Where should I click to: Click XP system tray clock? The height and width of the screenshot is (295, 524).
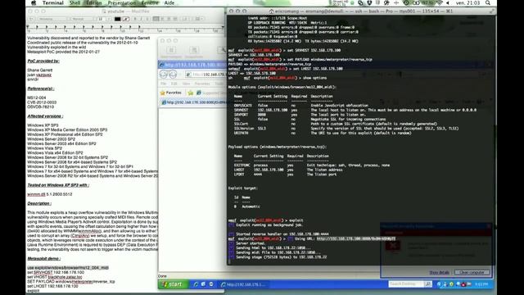point(481,284)
